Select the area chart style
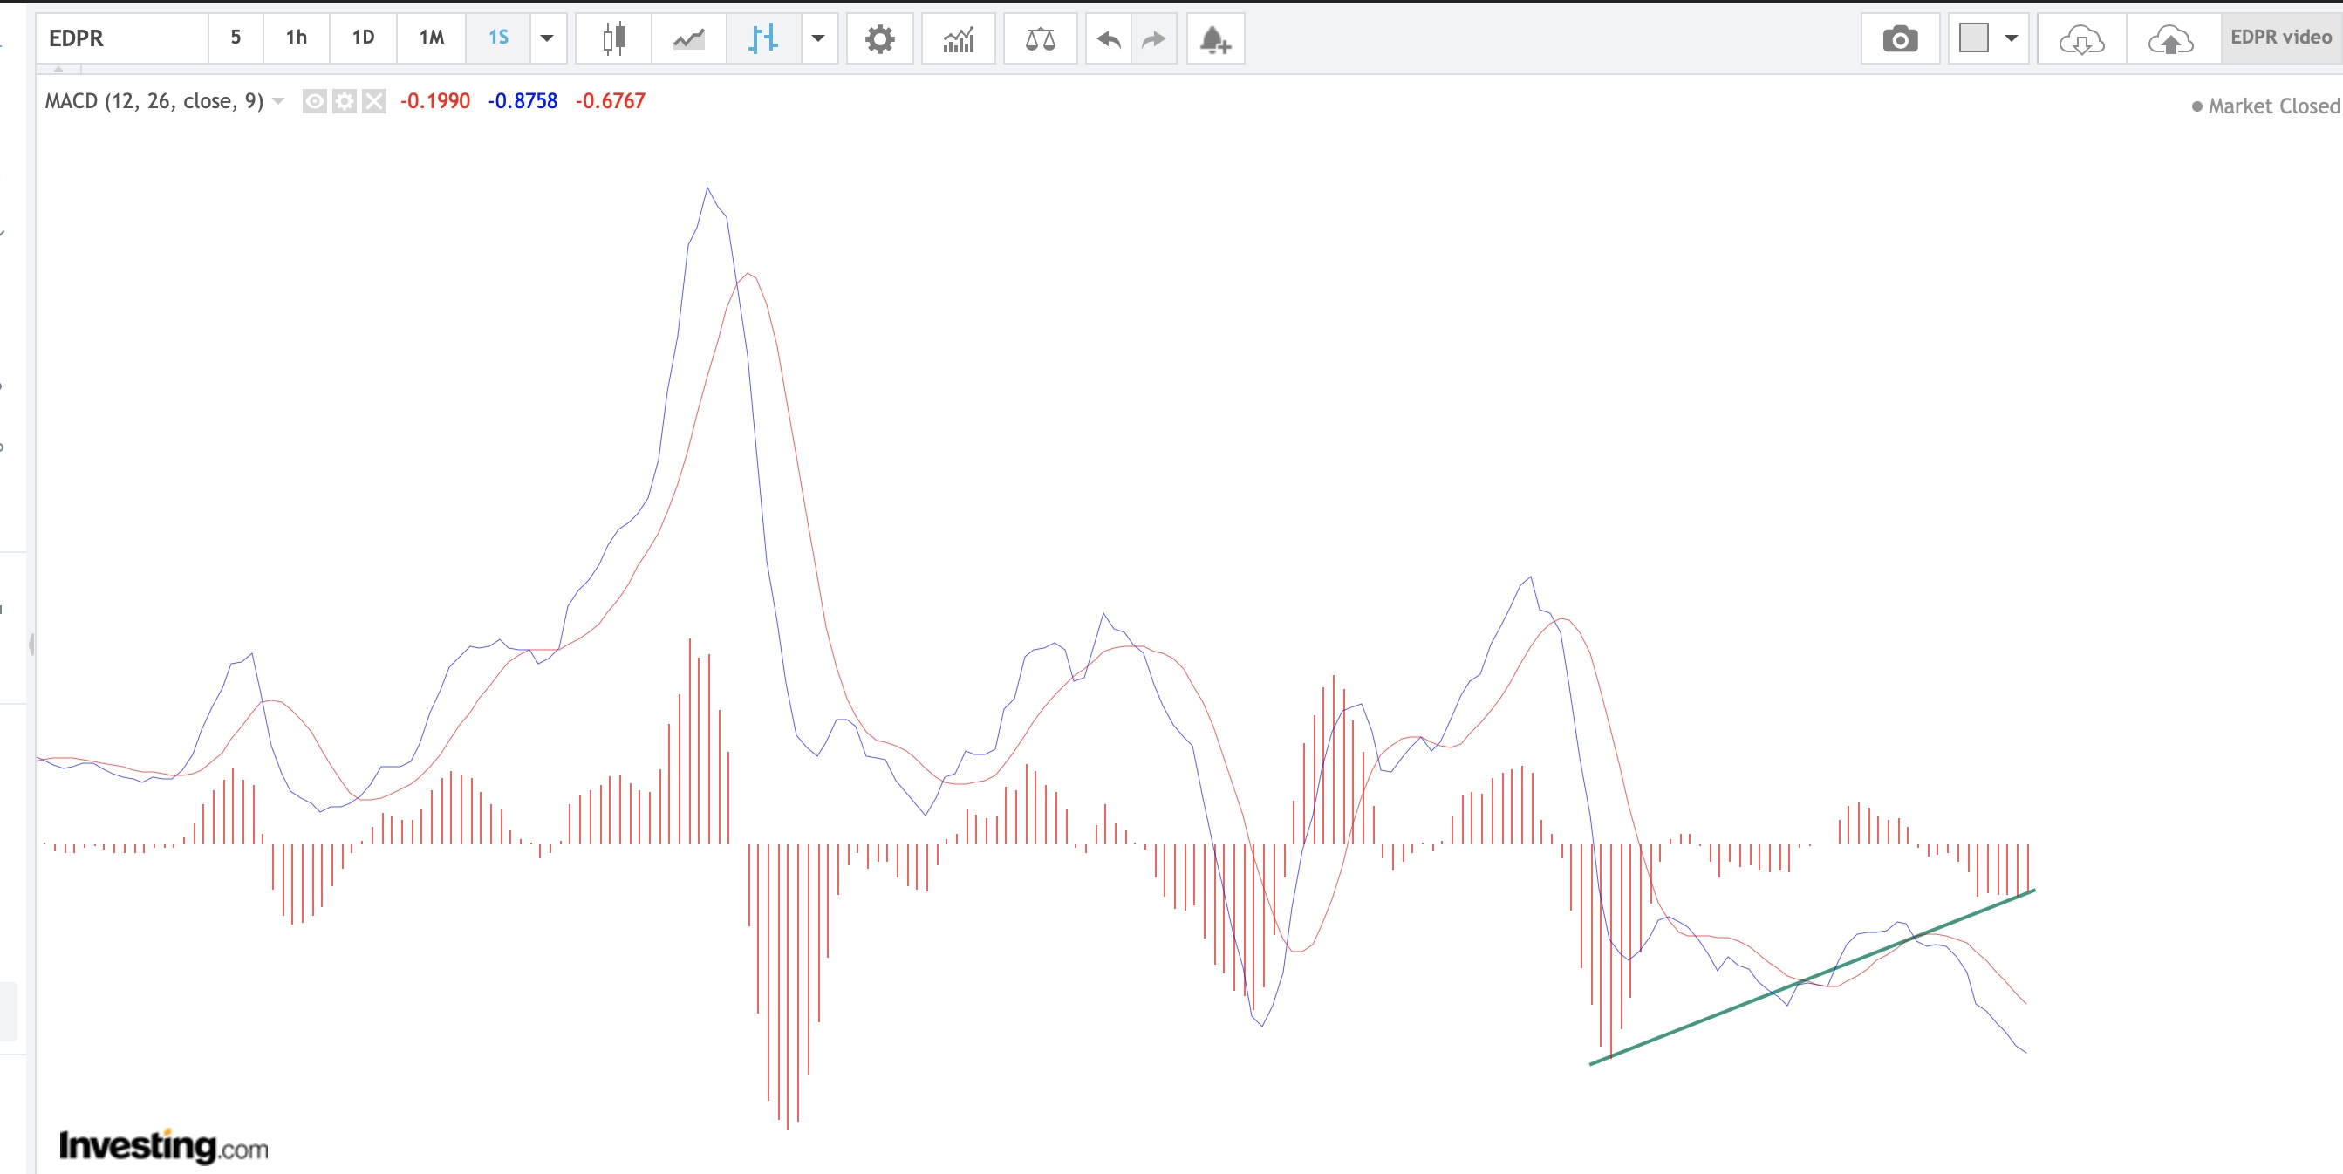 click(688, 38)
